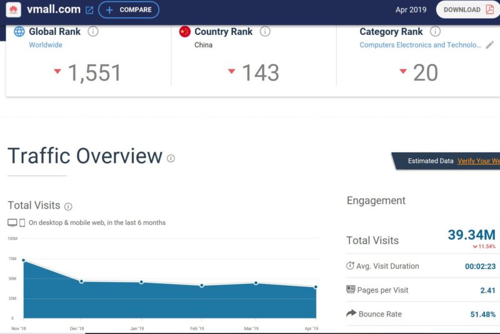Open Traffic Overview info icon
Image resolution: width=500 pixels, height=334 pixels.
[171, 158]
